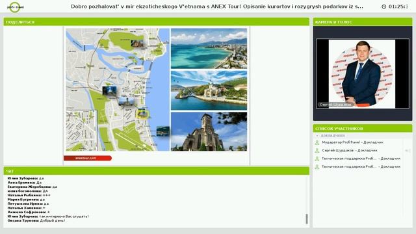Click Петушкова Ирина's chat message

(x=28, y=203)
